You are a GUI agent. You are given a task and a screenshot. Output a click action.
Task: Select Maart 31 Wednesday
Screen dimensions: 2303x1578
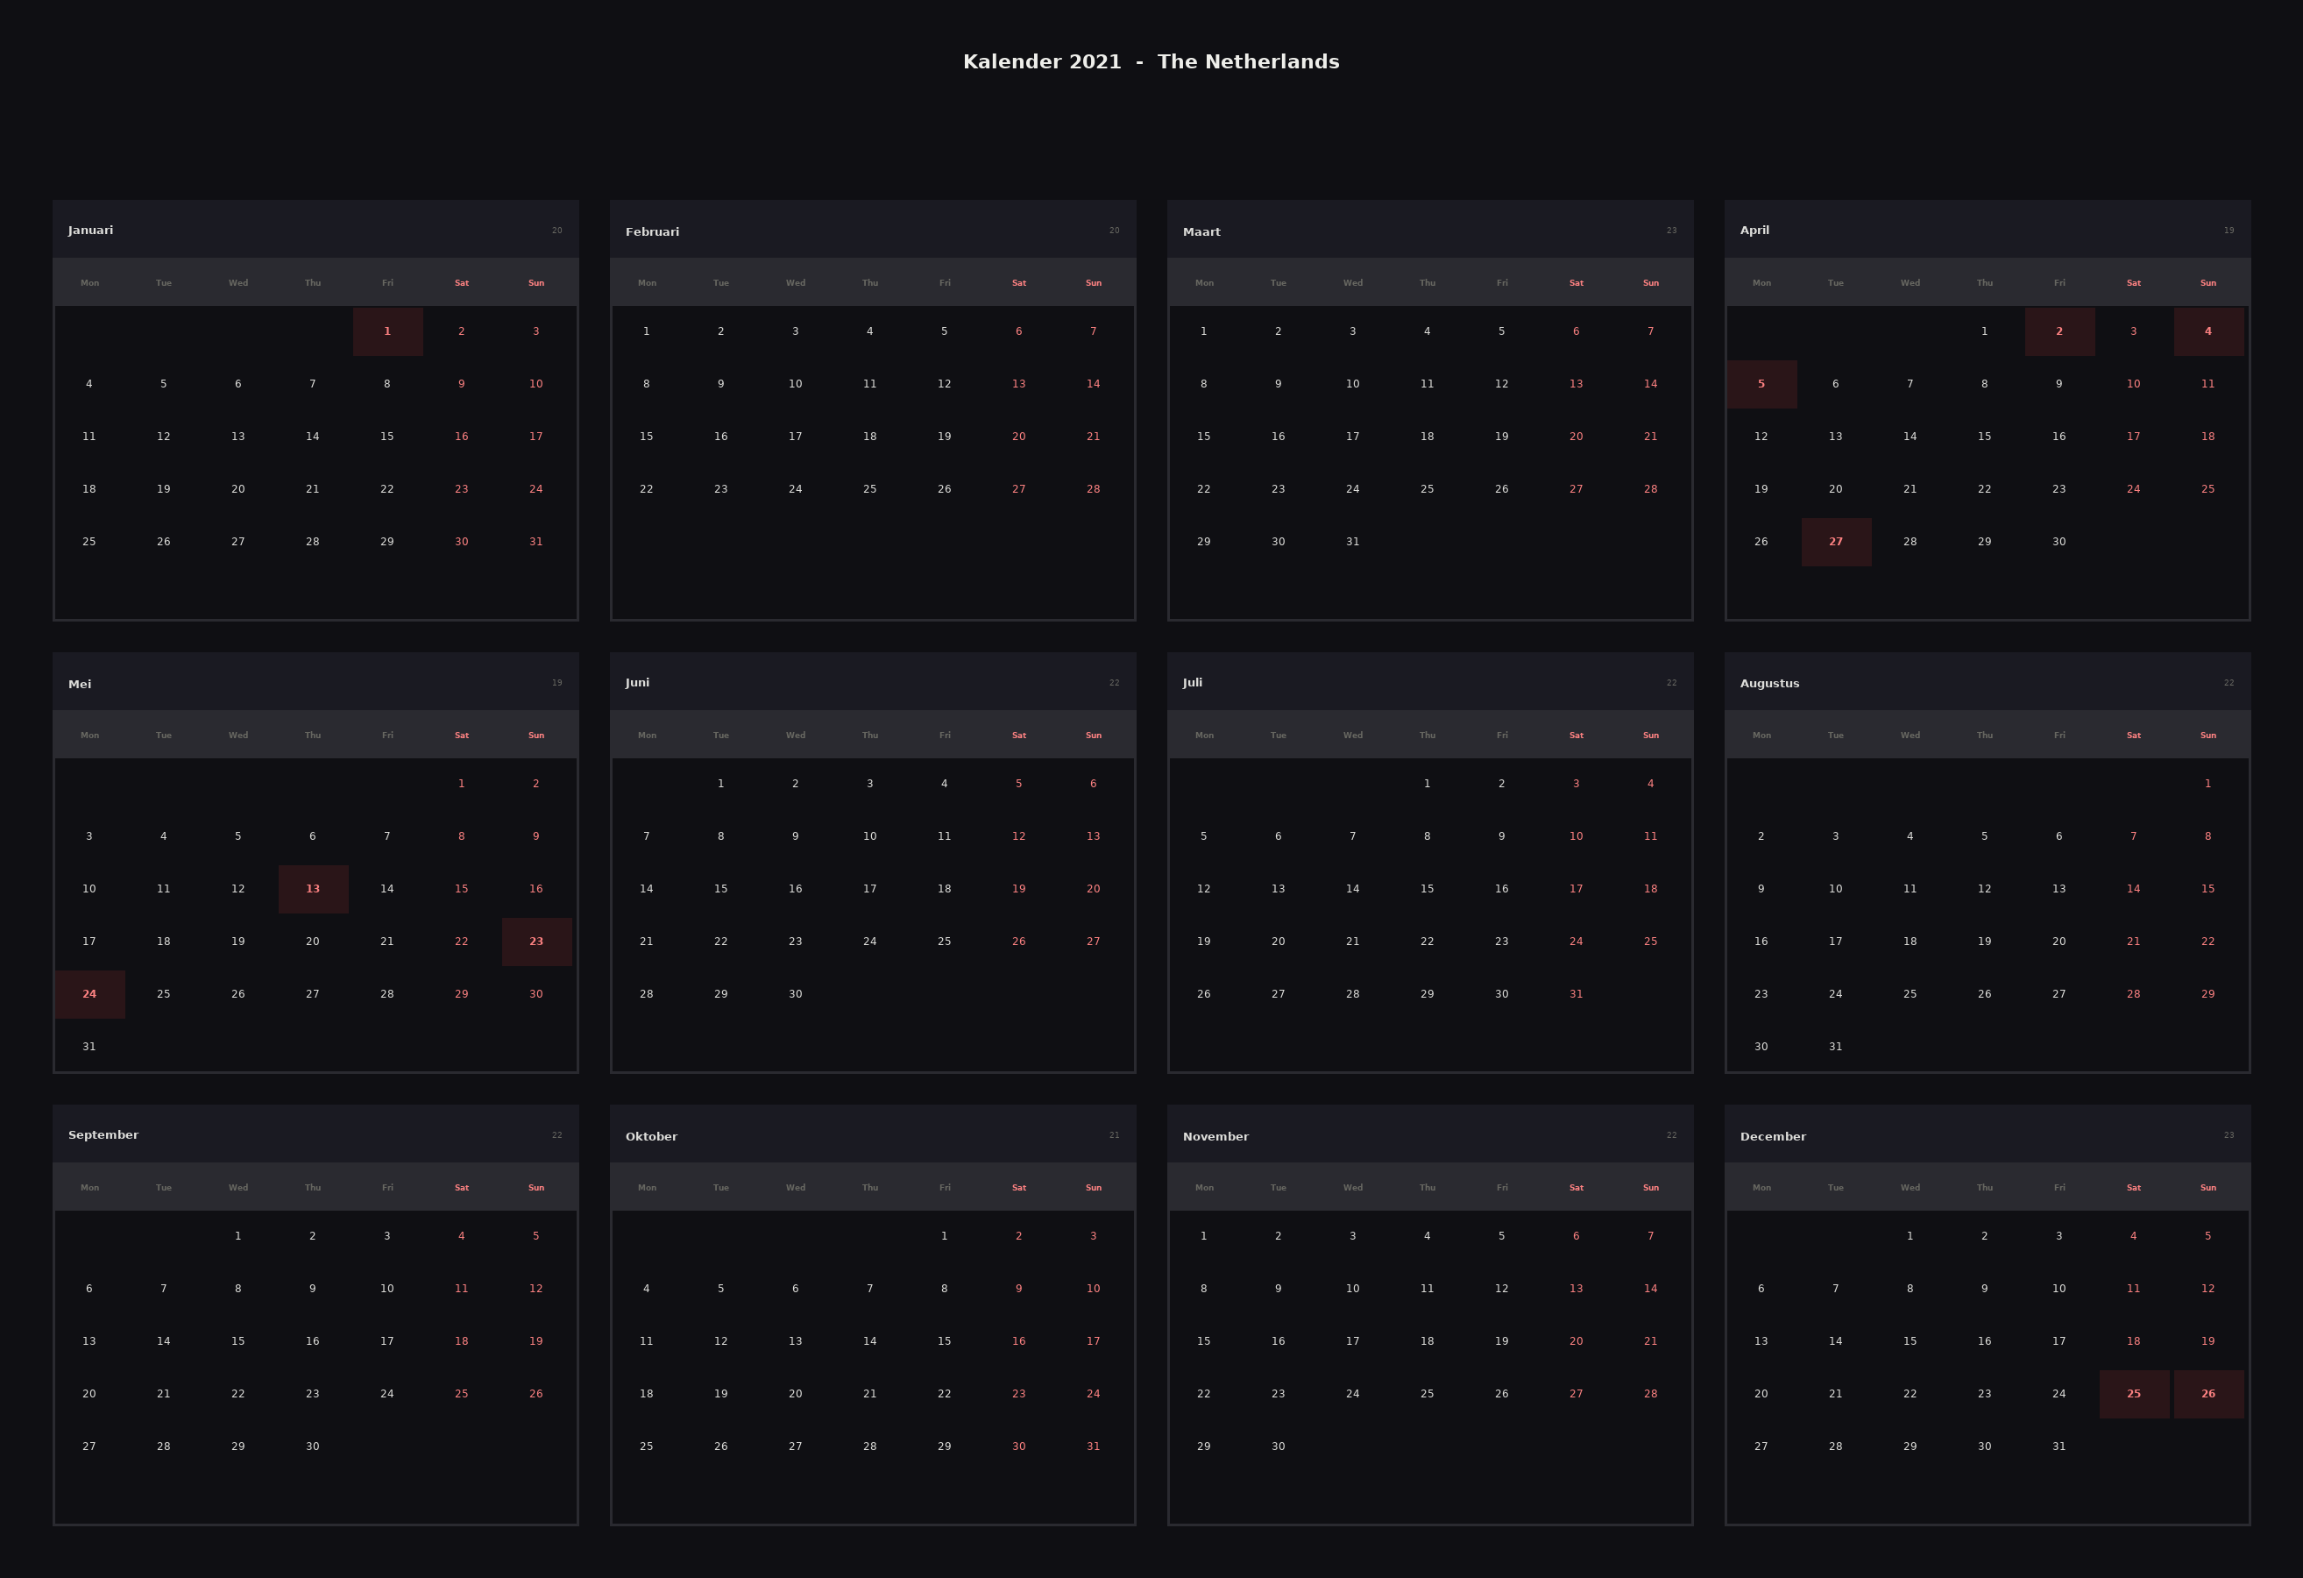coord(1353,541)
